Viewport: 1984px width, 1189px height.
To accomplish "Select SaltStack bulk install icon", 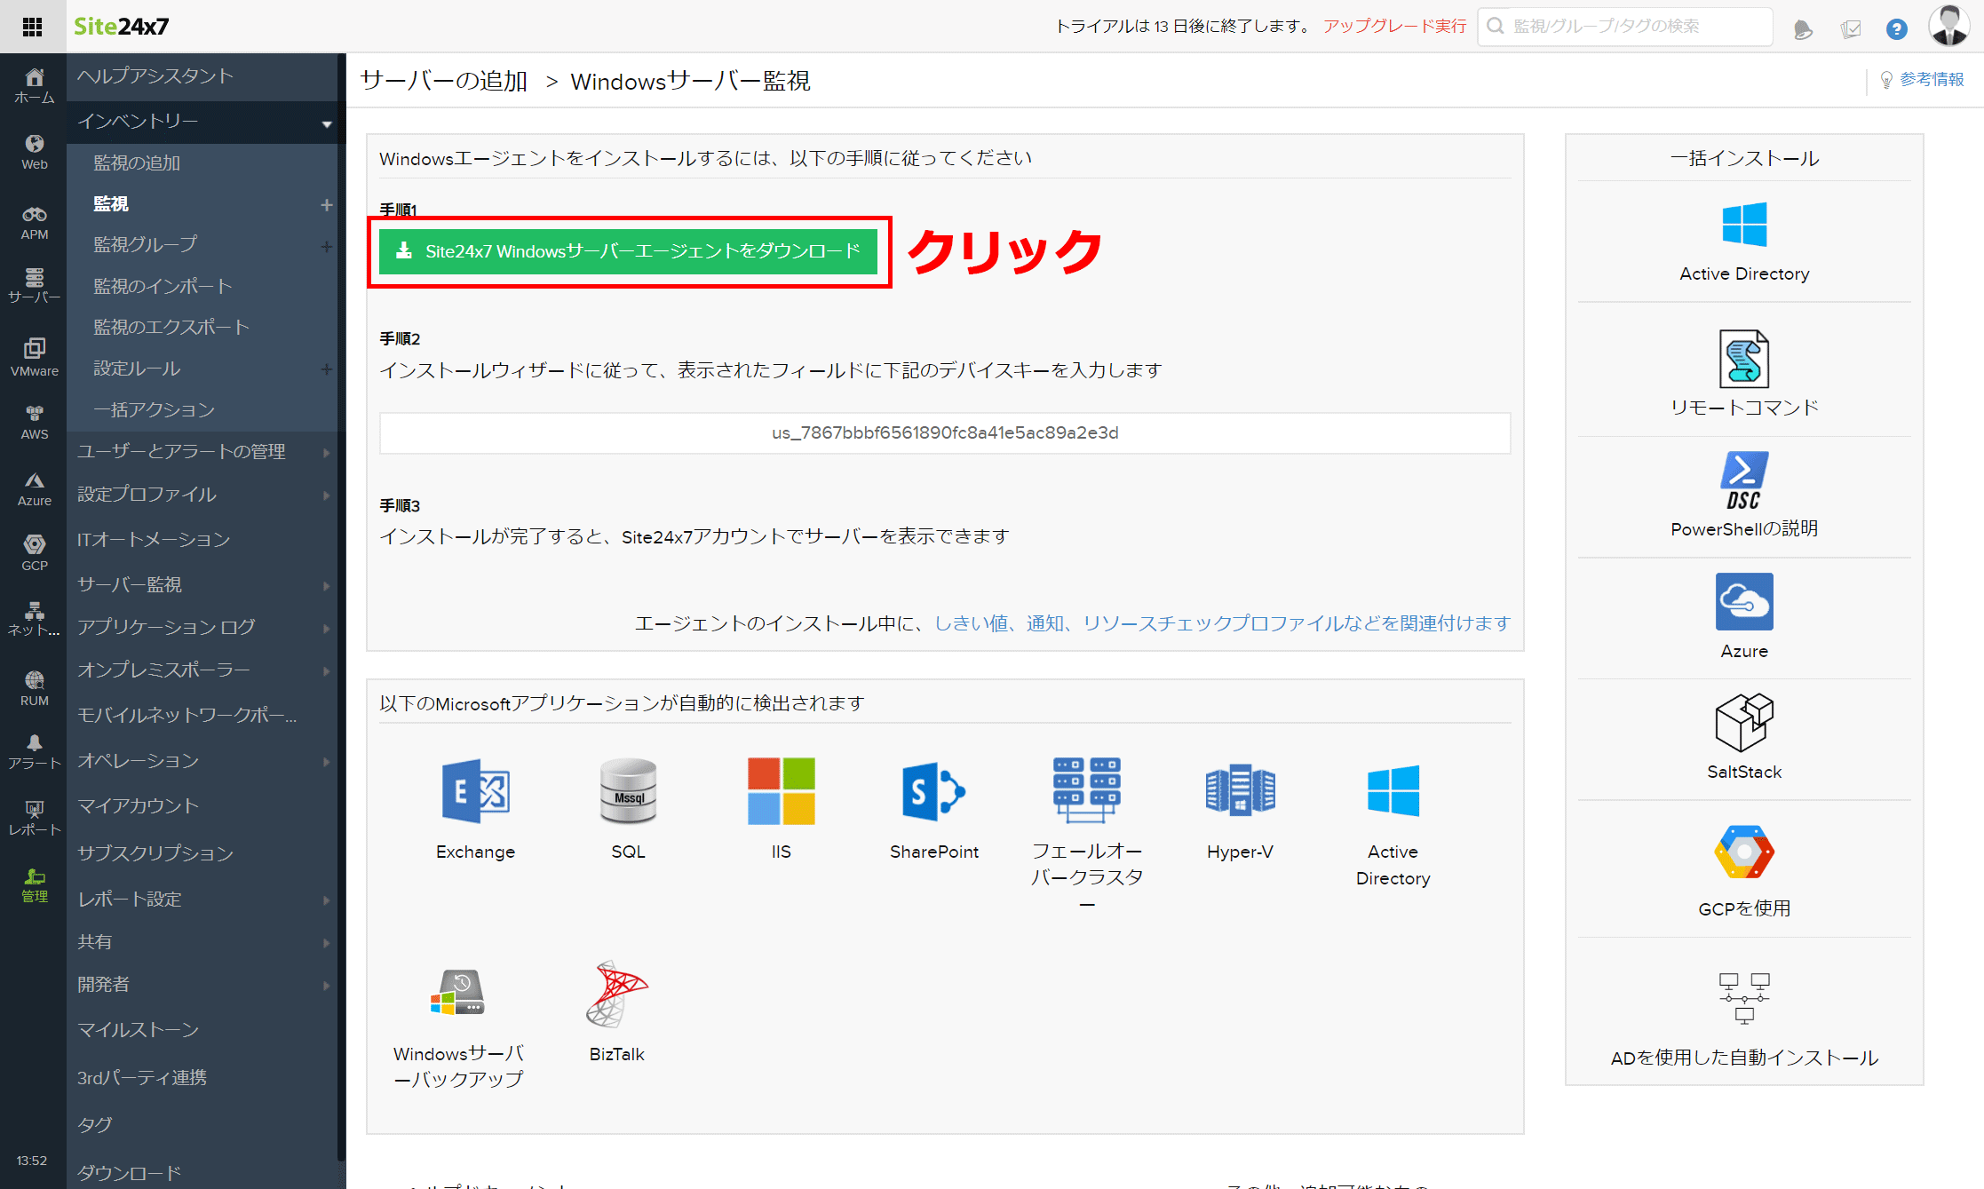I will coord(1744,722).
